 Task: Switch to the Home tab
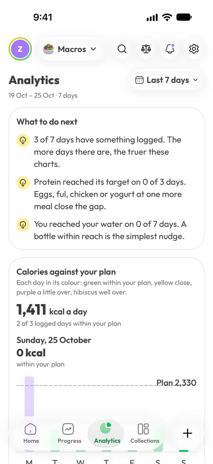pyautogui.click(x=31, y=434)
